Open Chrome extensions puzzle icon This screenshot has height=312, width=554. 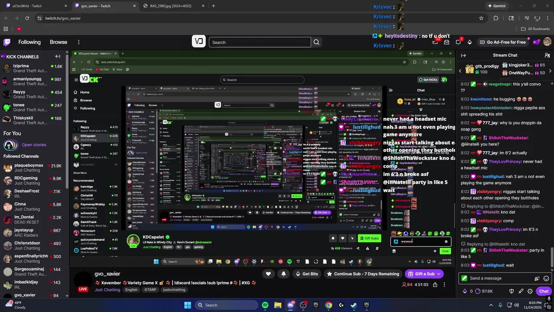(x=496, y=18)
